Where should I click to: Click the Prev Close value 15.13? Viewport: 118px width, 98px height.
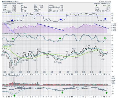(x=14, y=11)
